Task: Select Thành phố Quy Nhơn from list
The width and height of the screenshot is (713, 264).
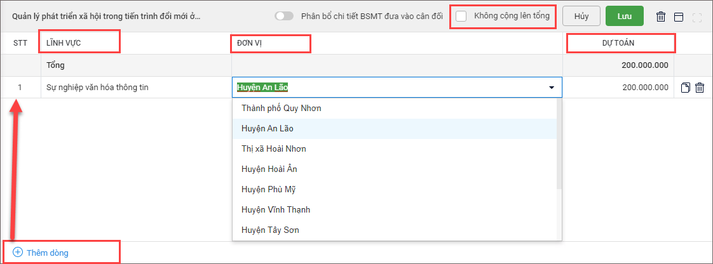Action: [282, 108]
